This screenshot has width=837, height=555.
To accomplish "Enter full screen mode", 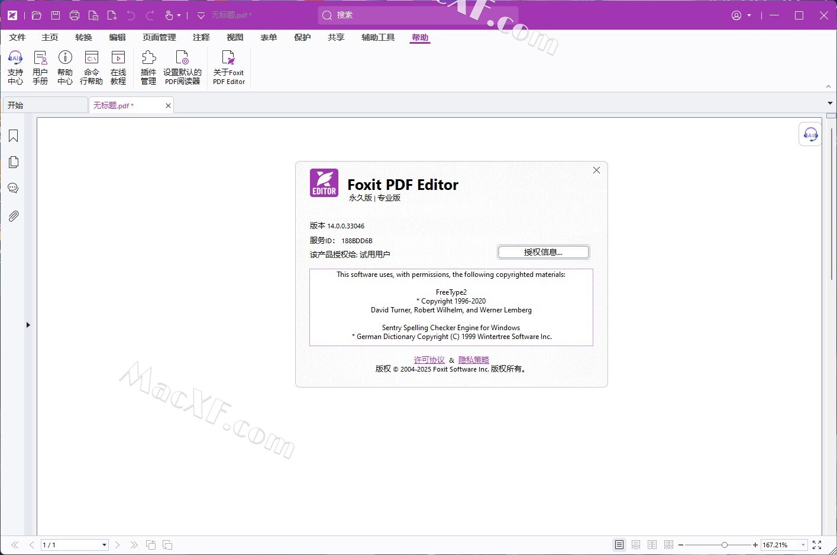I will click(x=817, y=545).
